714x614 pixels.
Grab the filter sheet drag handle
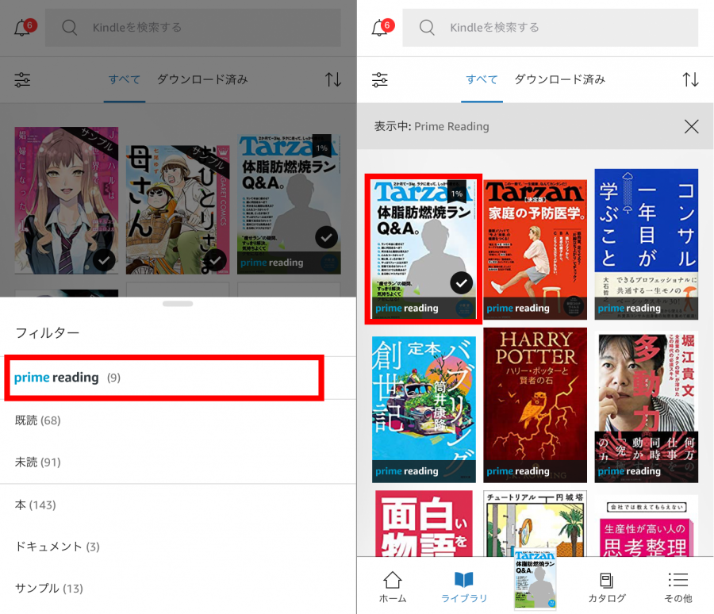point(178,304)
